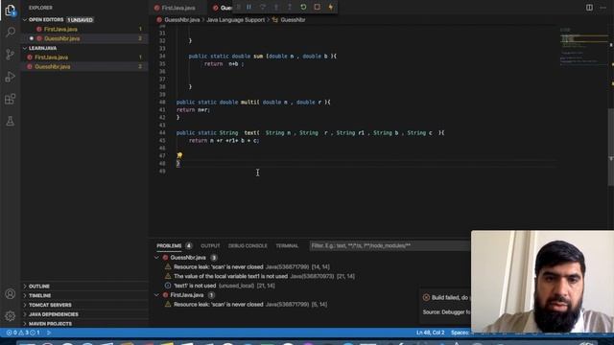Screen dimensions: 614x345
Task: Stop the debug session
Action: (318, 7)
